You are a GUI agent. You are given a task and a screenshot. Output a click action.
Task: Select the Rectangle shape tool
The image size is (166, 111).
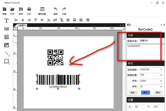[6, 61]
